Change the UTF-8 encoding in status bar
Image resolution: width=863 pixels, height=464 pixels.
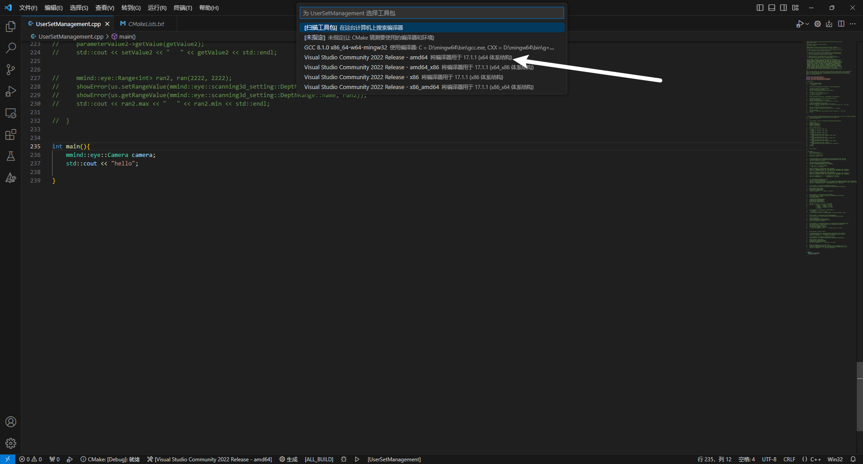(x=769, y=459)
